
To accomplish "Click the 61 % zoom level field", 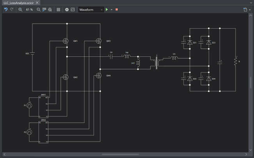I will point(29,9).
